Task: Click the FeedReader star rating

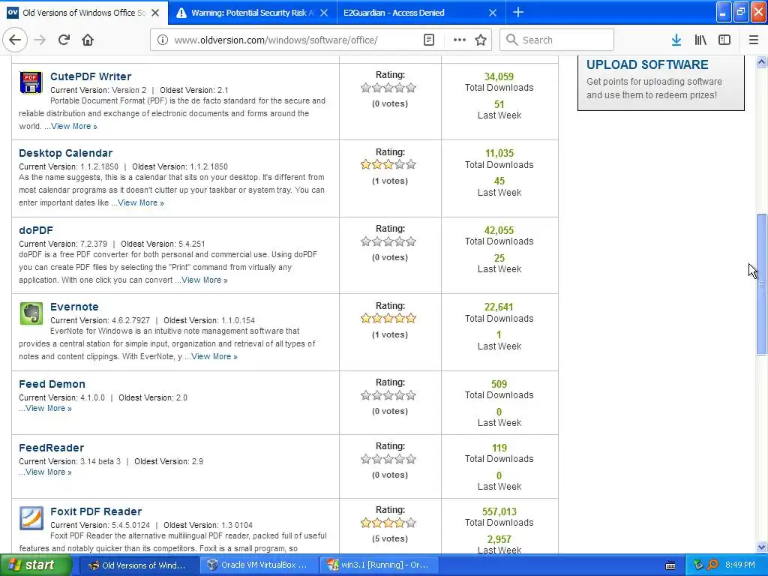Action: 388,459
